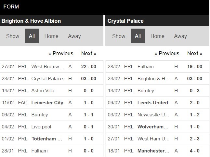
Task: Select the All tab for Crystal Palace
Action: [x=138, y=36]
